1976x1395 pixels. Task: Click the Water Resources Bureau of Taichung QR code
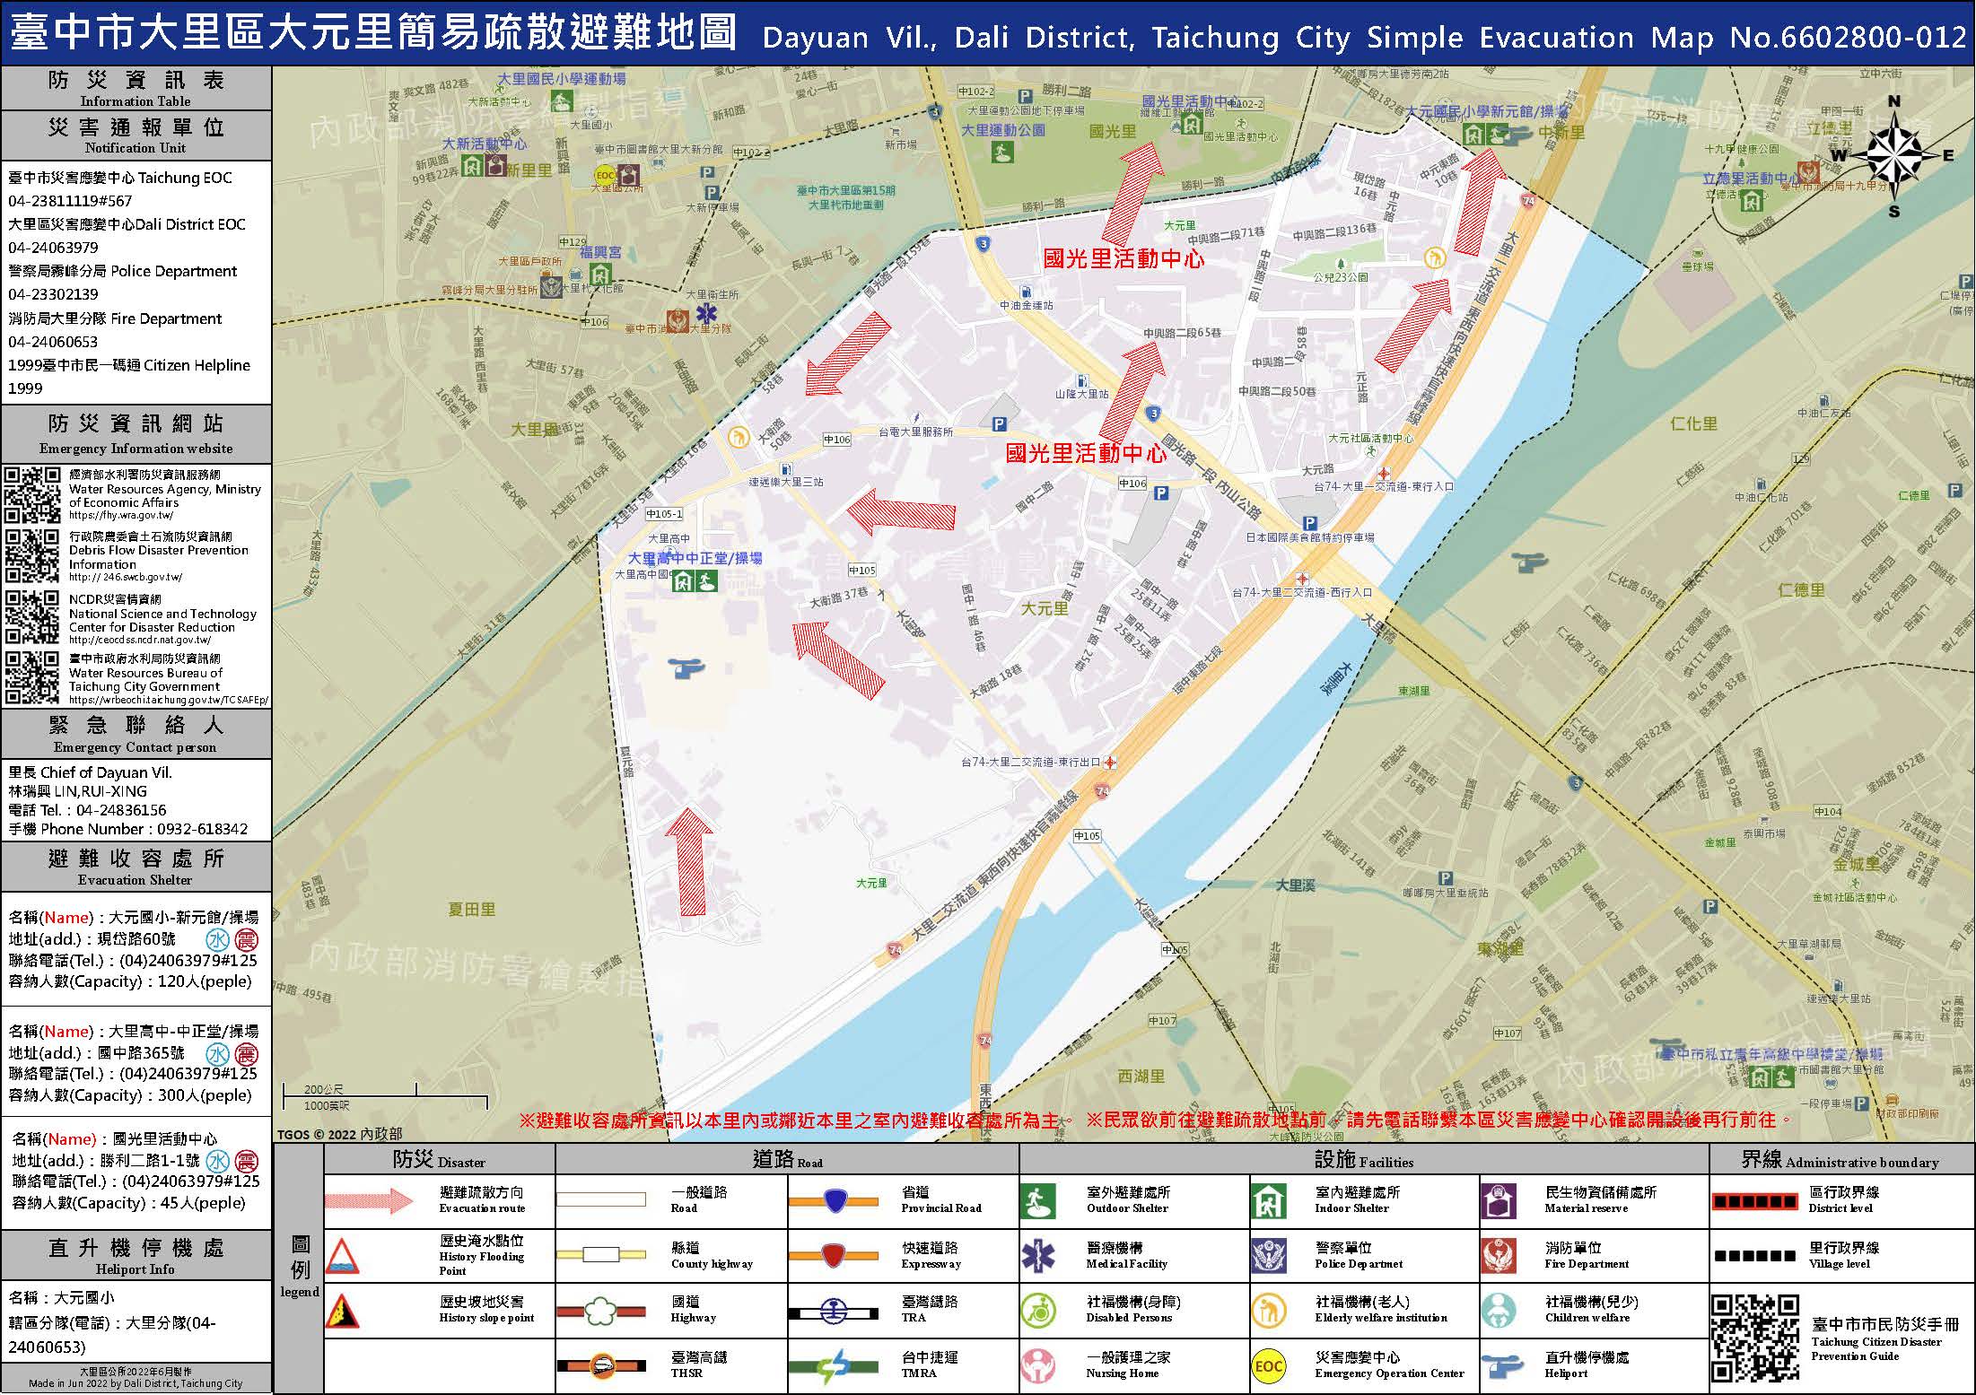click(x=33, y=677)
